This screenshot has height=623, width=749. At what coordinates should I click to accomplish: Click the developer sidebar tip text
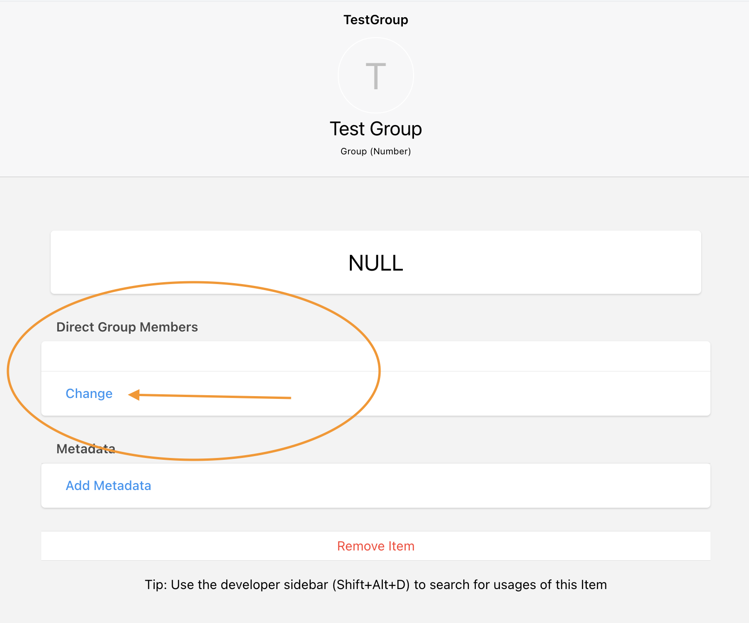coord(374,584)
